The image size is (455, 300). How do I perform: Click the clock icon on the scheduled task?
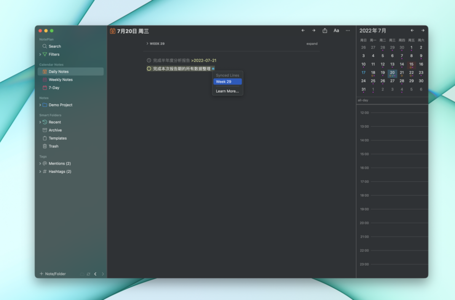149,61
